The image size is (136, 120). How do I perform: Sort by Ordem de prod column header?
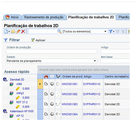point(72,77)
